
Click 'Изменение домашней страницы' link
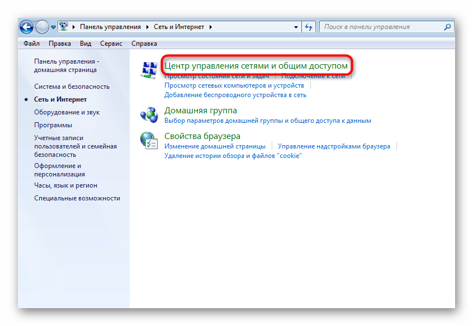click(x=215, y=146)
